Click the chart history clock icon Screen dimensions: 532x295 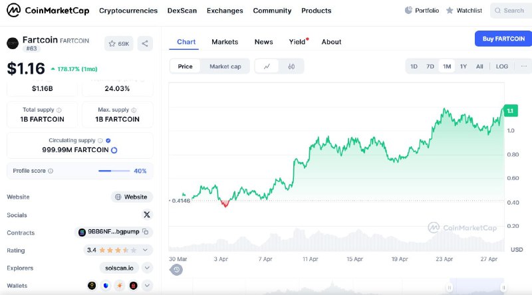[176, 270]
